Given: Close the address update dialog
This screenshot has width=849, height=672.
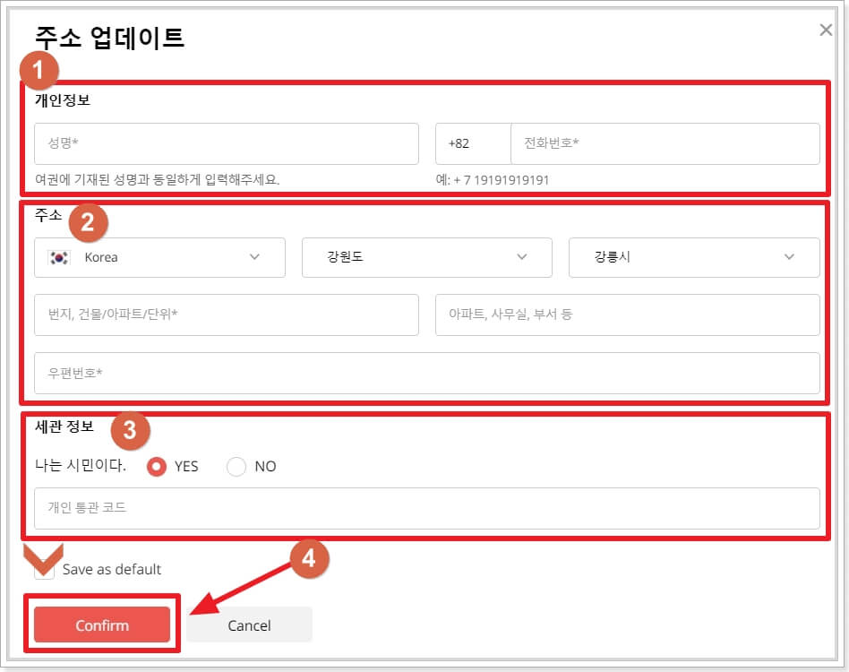Looking at the screenshot, I should (826, 29).
